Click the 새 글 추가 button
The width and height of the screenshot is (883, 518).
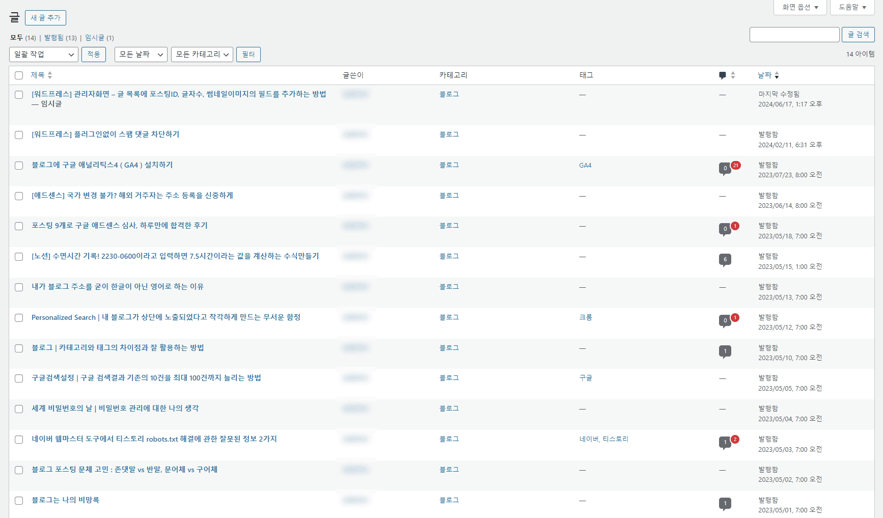pos(45,18)
